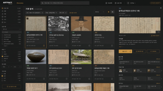Reset all filters button at sidebar bottom
The height and width of the screenshot is (91, 163).
(11, 86)
